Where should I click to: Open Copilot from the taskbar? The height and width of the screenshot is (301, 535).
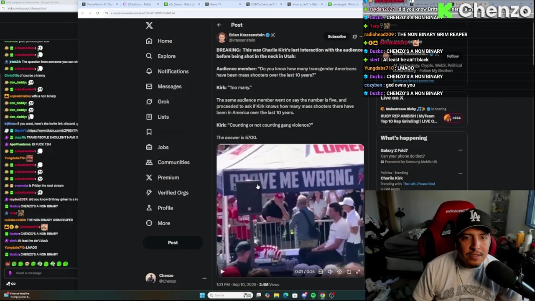click(x=267, y=296)
